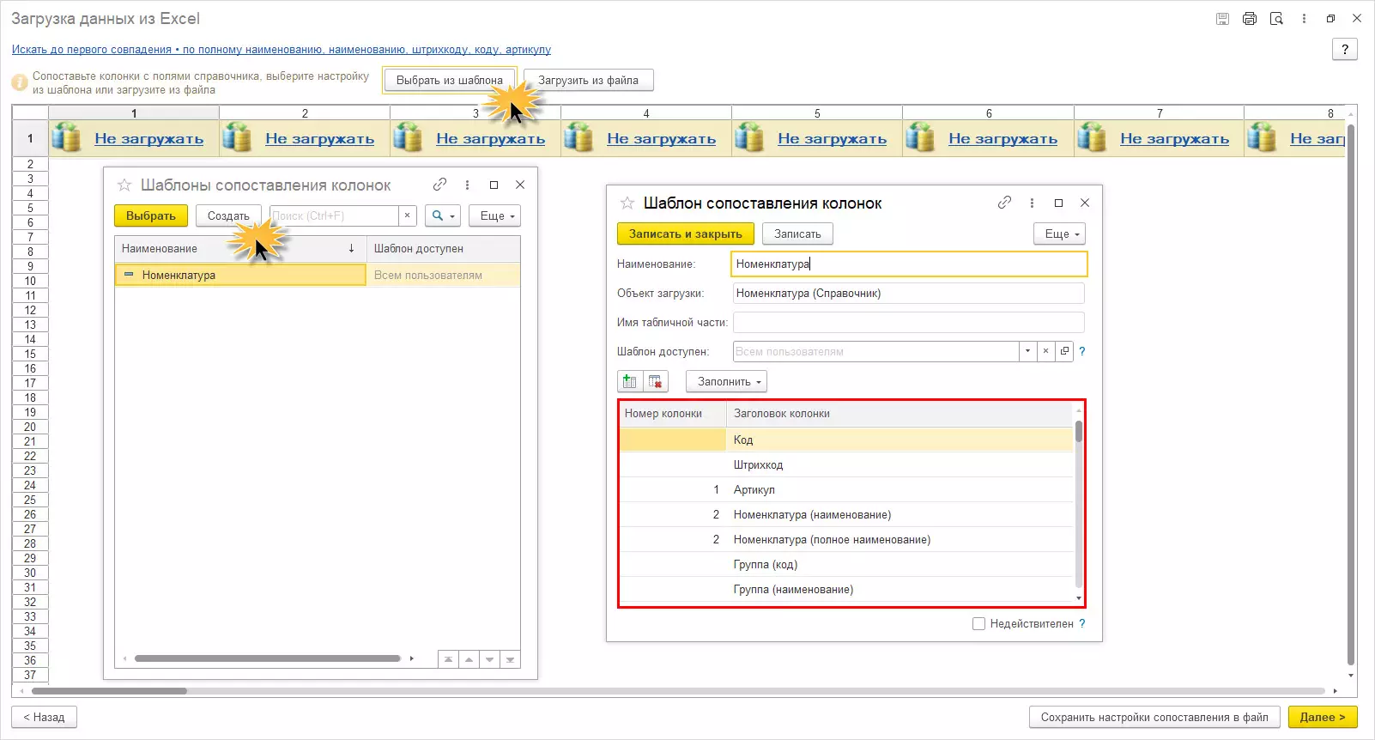Open the "Шаблон доступен" value with the open icon
This screenshot has height=740, width=1375.
click(1065, 351)
